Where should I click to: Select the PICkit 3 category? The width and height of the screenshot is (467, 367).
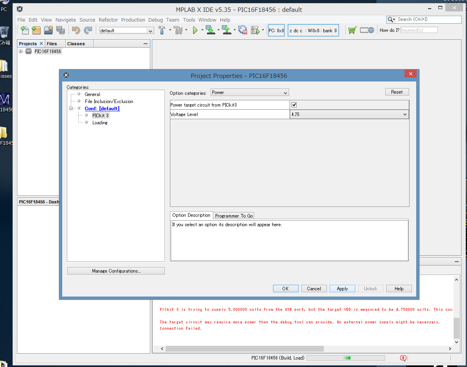point(100,116)
